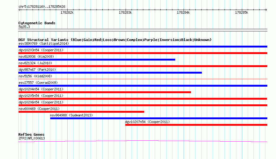Select the dgv10206n54 (Cooper2011) label
This screenshot has width=276, height=159.
point(41,102)
